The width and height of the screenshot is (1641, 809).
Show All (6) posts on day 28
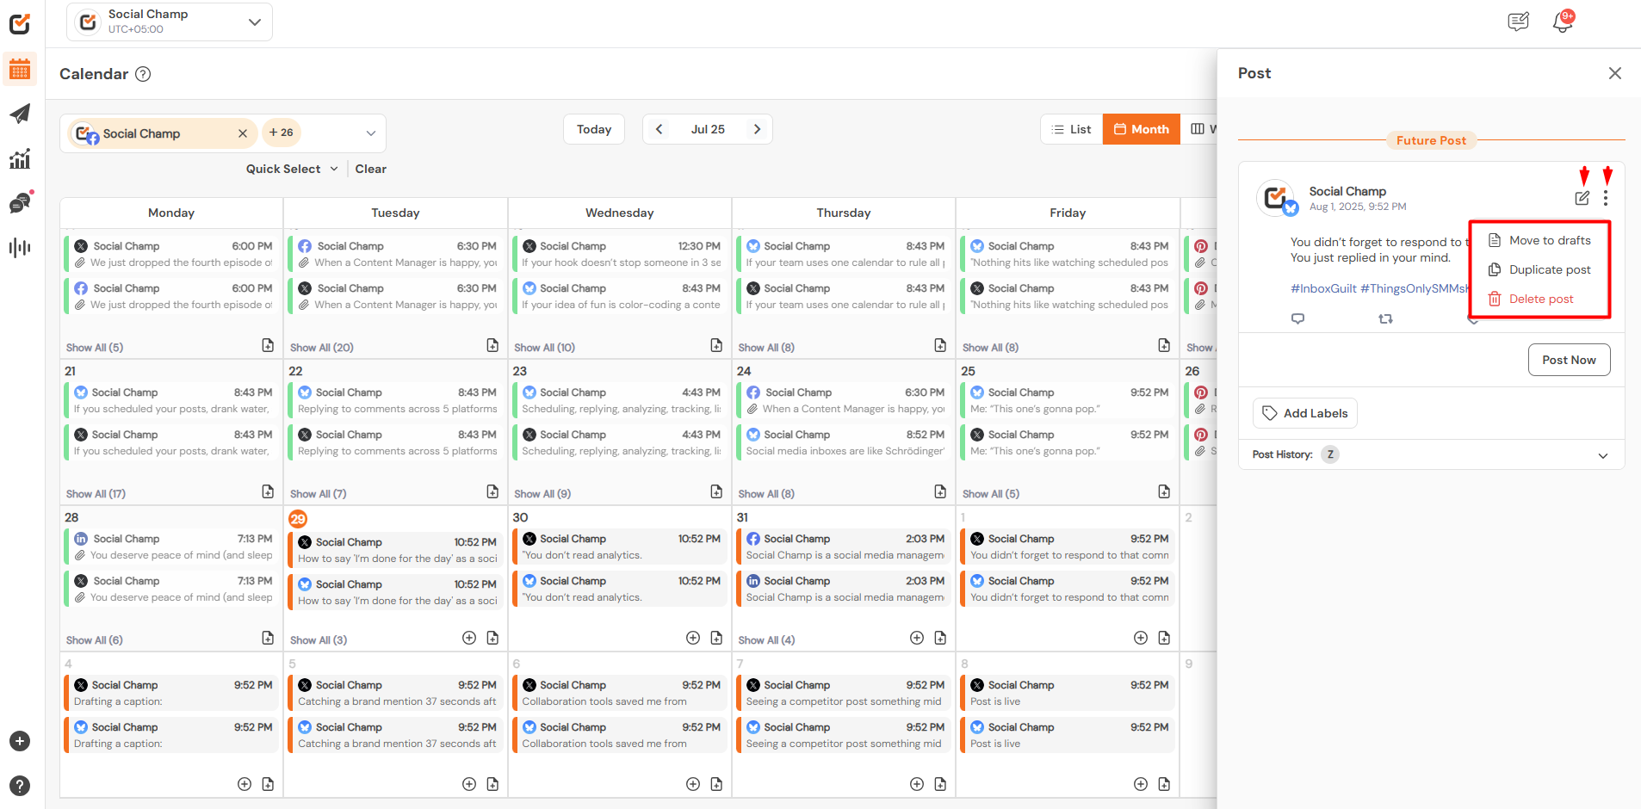pyautogui.click(x=94, y=640)
